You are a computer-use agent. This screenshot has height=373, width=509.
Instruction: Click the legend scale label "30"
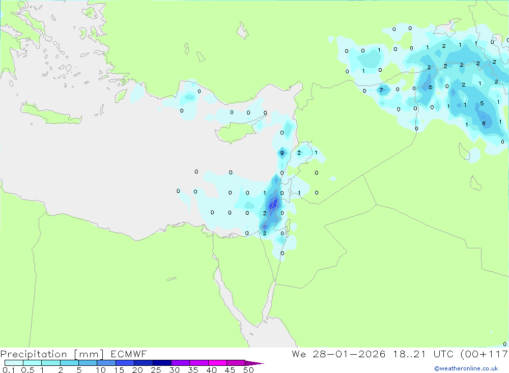pyautogui.click(x=174, y=370)
